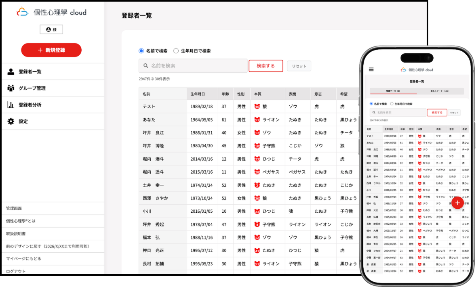Open the user account button with person icon
476x287 pixels.
(51, 29)
